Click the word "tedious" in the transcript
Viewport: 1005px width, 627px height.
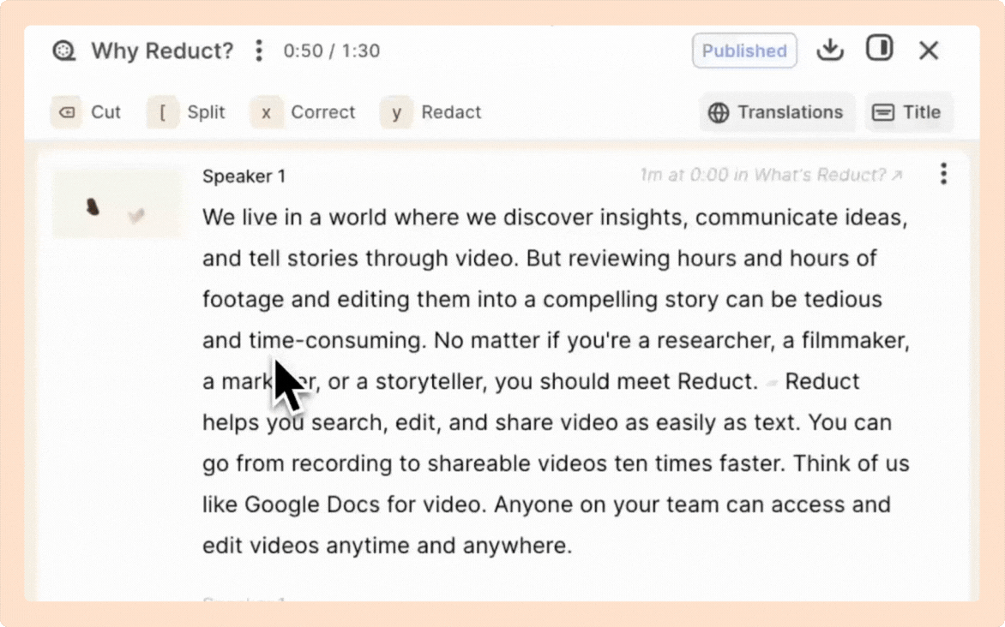point(844,300)
